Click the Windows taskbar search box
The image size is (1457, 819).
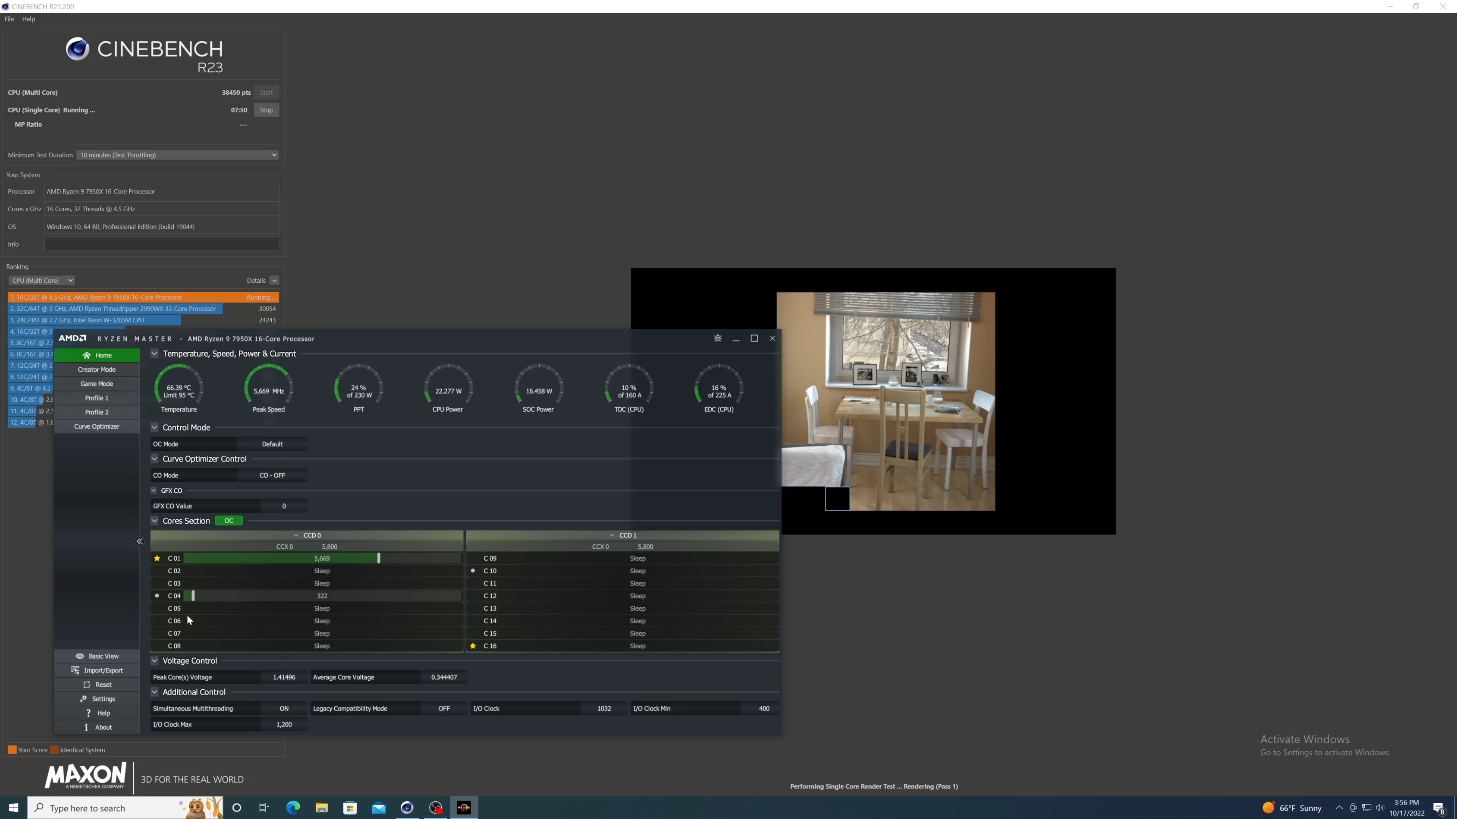point(125,808)
